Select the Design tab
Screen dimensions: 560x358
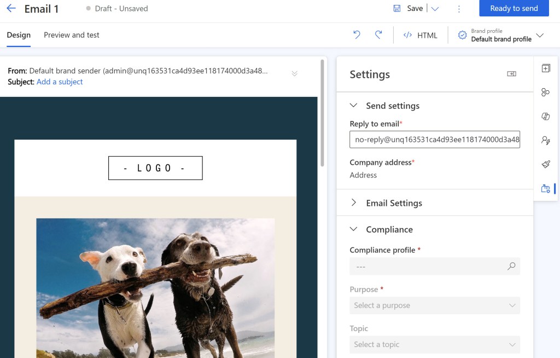19,34
